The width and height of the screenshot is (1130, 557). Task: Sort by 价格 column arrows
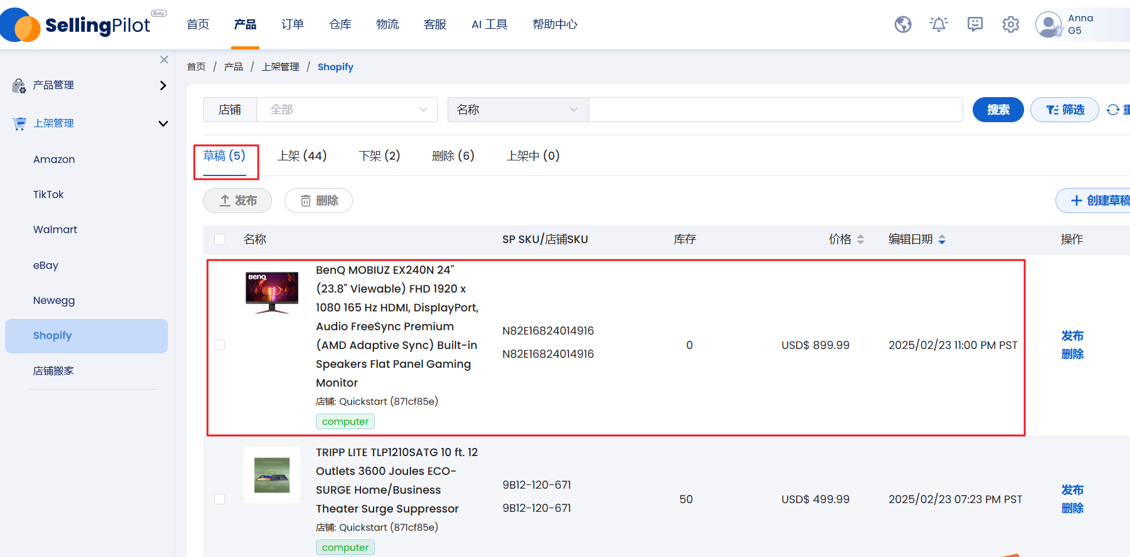(860, 239)
